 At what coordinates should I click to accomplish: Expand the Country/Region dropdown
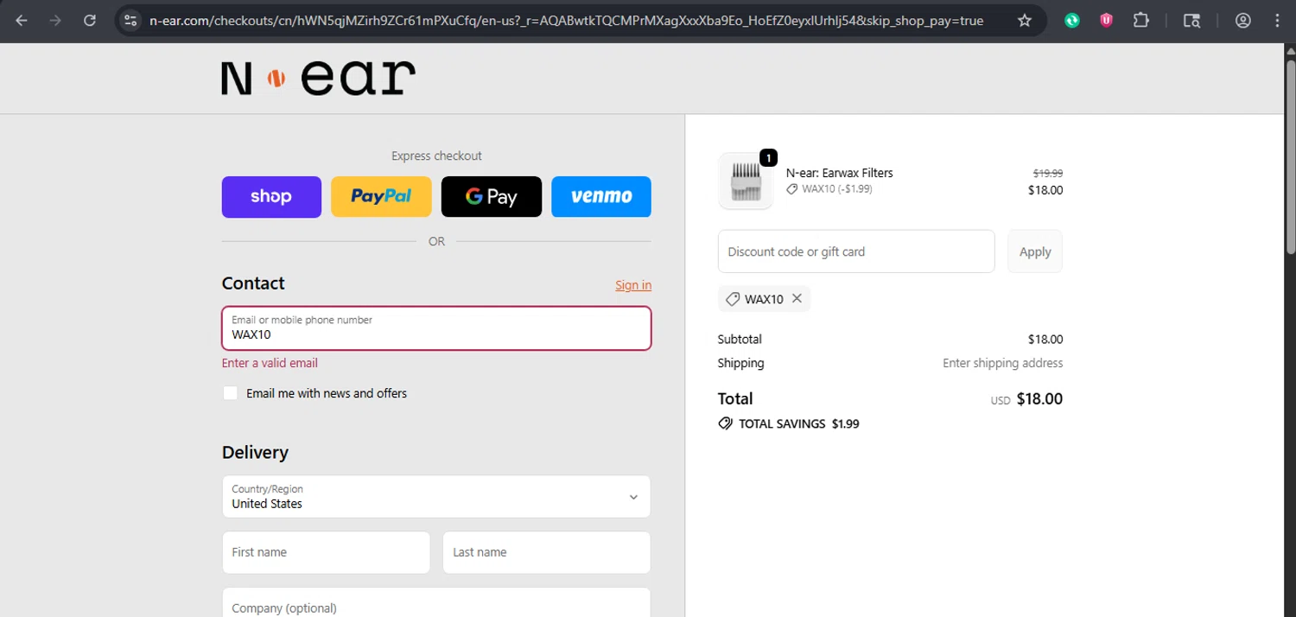click(436, 497)
